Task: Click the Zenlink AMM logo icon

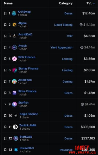Action: coord(15,127)
